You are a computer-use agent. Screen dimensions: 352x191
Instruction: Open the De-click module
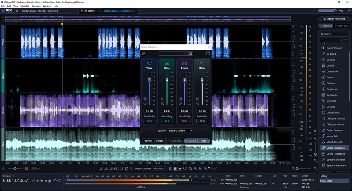click(x=334, y=60)
